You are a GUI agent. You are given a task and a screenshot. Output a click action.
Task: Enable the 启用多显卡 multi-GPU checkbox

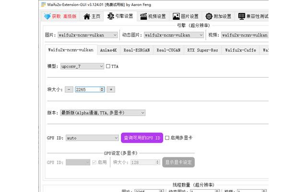[167, 138]
